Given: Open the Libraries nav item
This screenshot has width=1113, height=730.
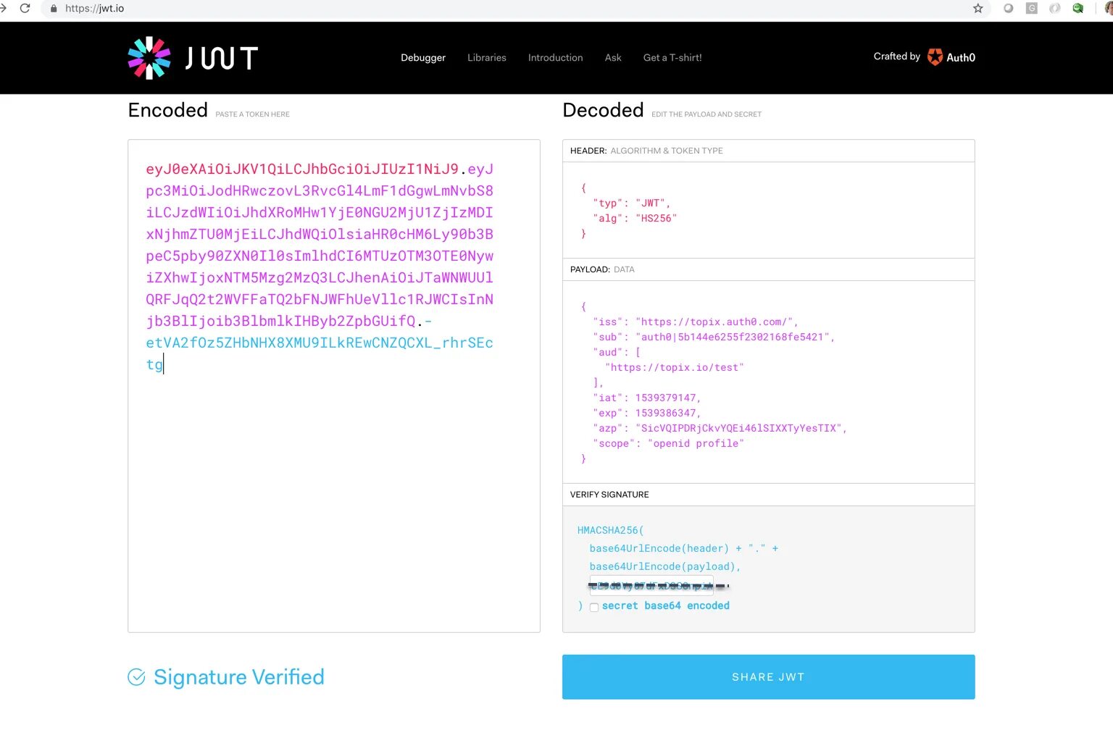Looking at the screenshot, I should point(486,58).
